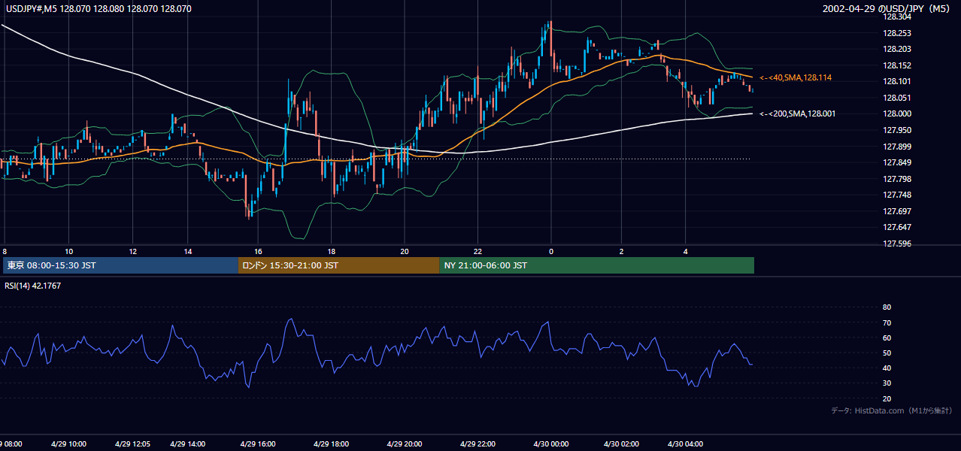Image resolution: width=961 pixels, height=451 pixels.
Task: Click date label 4/30 04:00
Action: [x=686, y=443]
